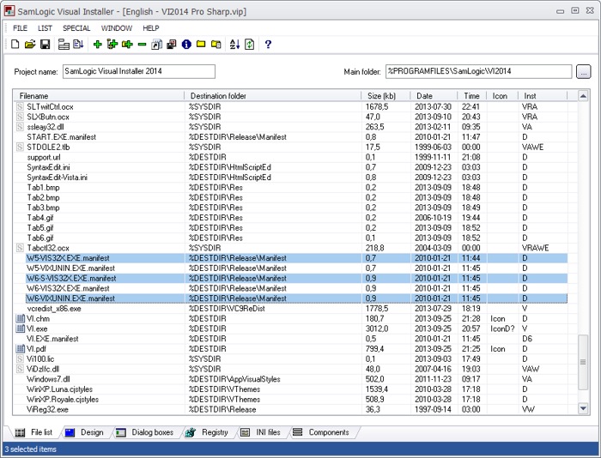Click the S icon beside ViDzlfc.dll
Viewport: 601px width, 458px height.
pos(20,369)
